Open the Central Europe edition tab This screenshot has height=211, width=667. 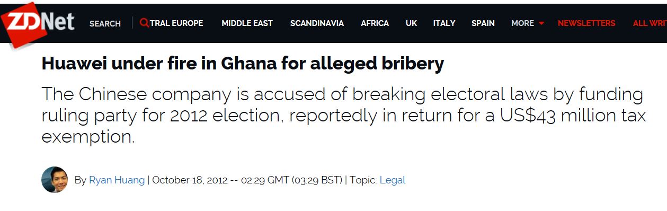point(176,23)
